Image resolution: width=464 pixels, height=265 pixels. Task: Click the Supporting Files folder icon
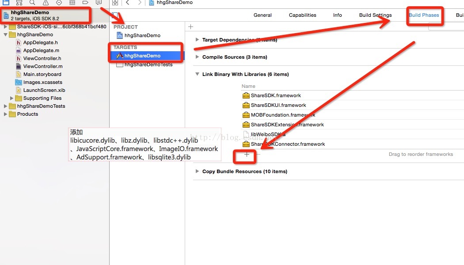(x=19, y=98)
